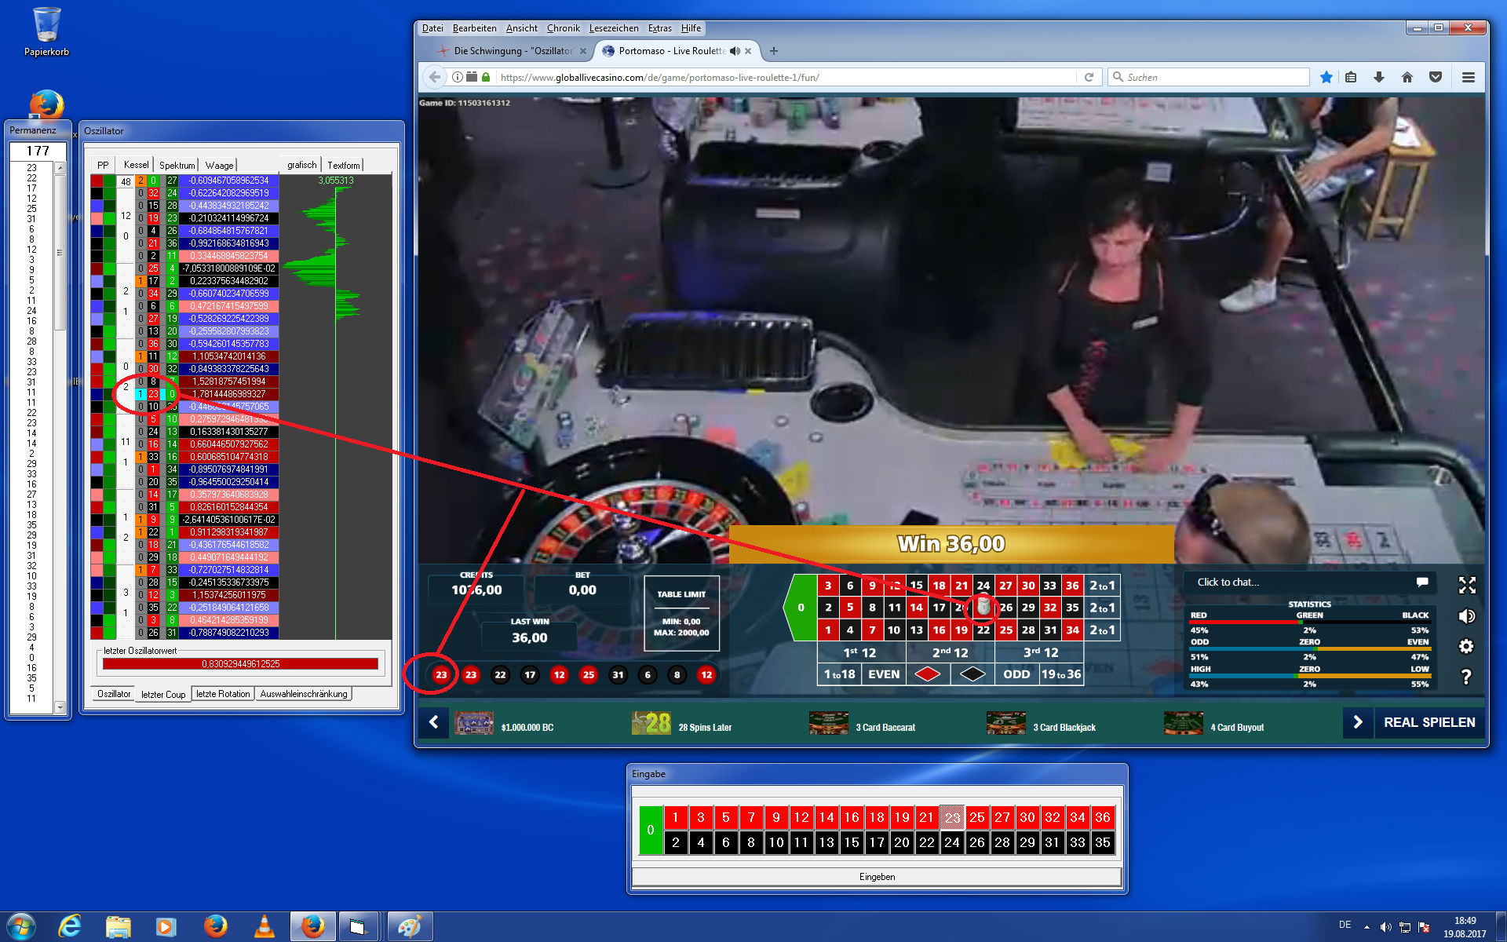The height and width of the screenshot is (942, 1507).
Task: Bet on roulette number 36
Action: 1072,586
